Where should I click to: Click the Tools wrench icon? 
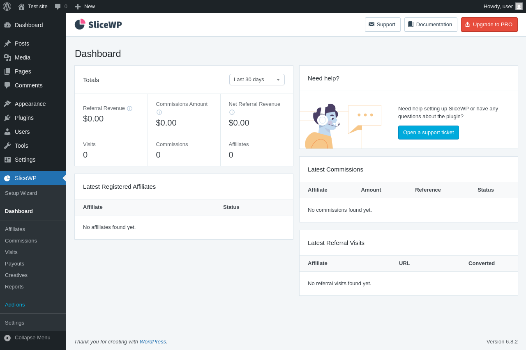[x=7, y=146]
